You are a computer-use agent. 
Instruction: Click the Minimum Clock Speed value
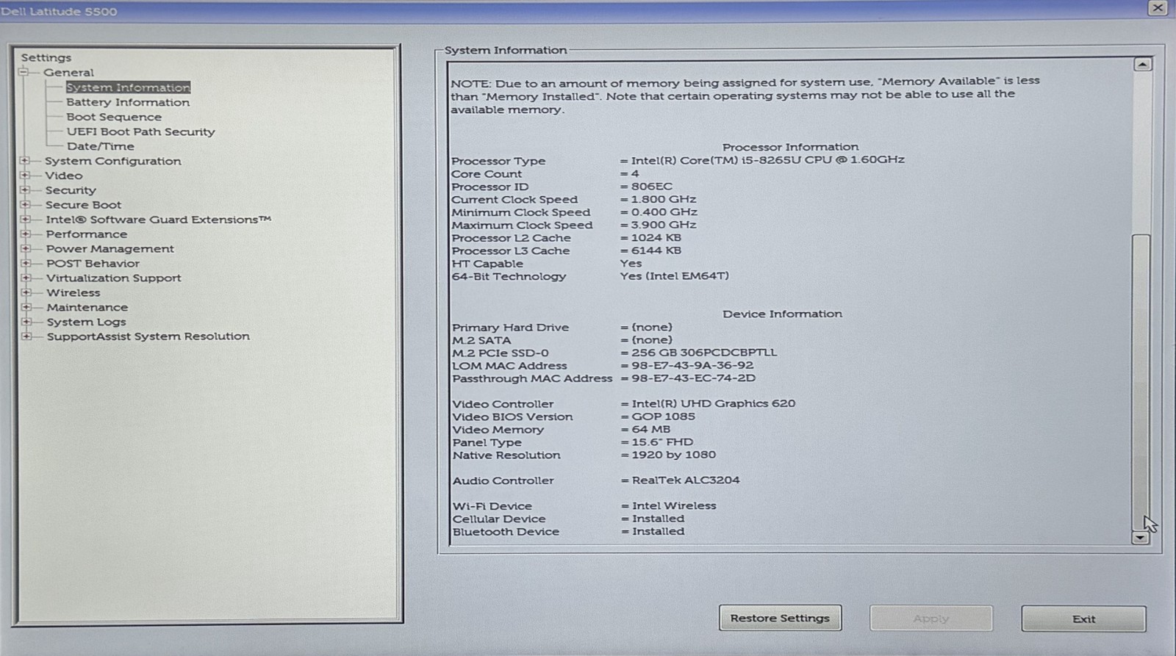tap(664, 212)
